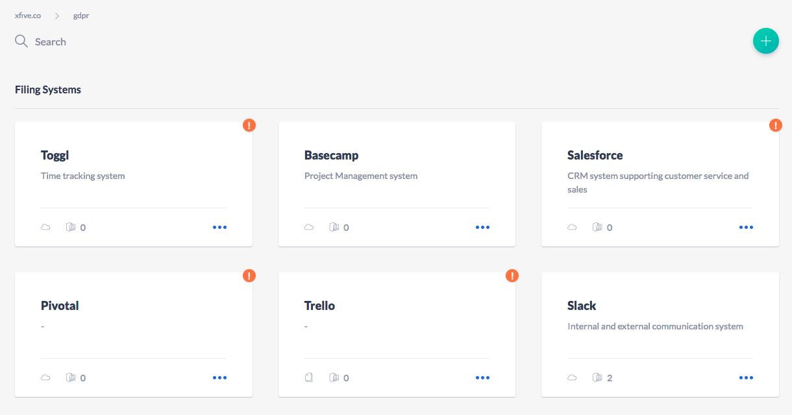Open the Slack filing system title
The width and height of the screenshot is (792, 415).
tap(582, 306)
